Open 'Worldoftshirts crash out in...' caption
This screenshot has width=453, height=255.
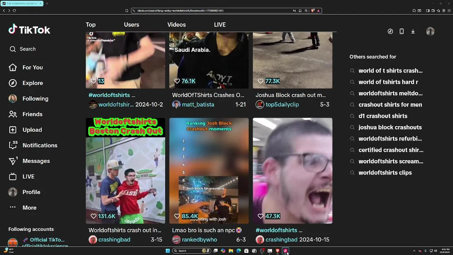point(125,230)
